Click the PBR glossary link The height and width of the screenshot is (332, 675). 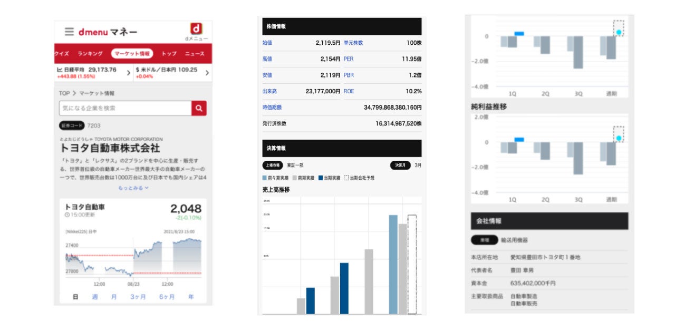(x=349, y=75)
